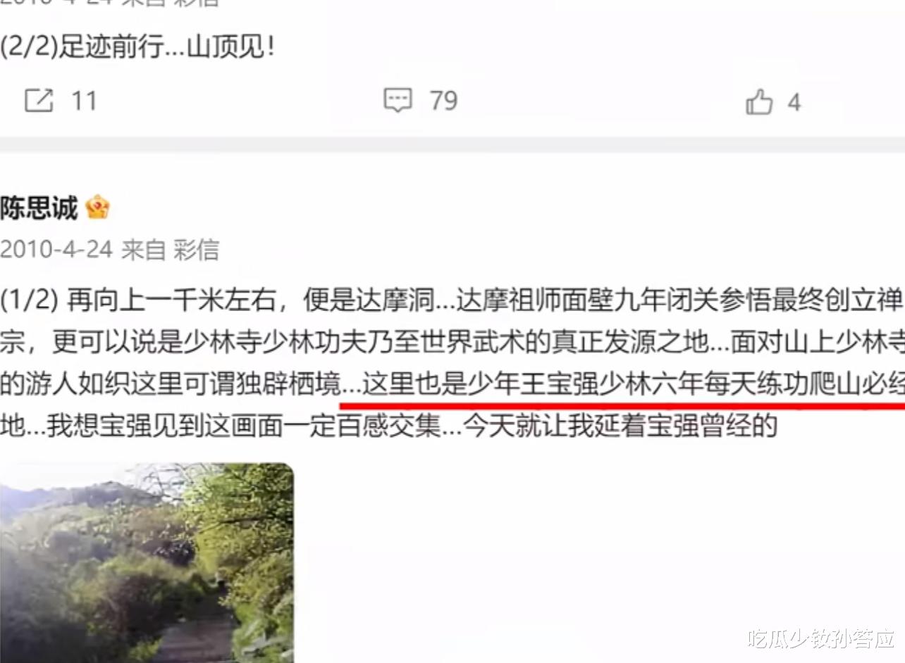Viewport: 905px width, 663px height.
Task: Click the gray divider between the two posts
Action: 453,144
